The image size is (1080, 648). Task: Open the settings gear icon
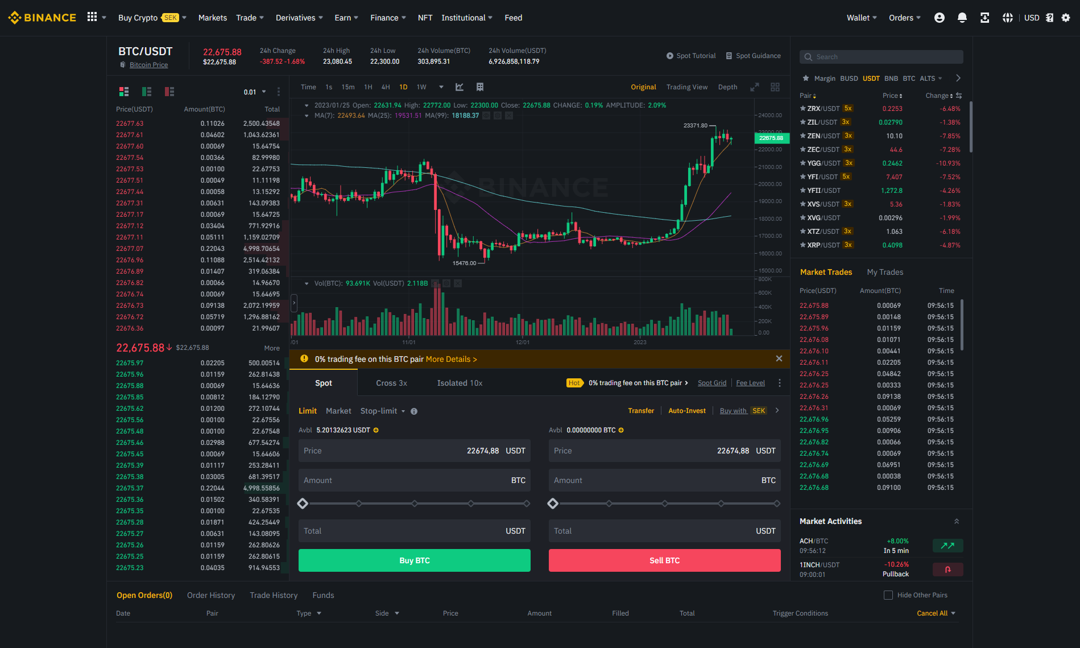1066,18
